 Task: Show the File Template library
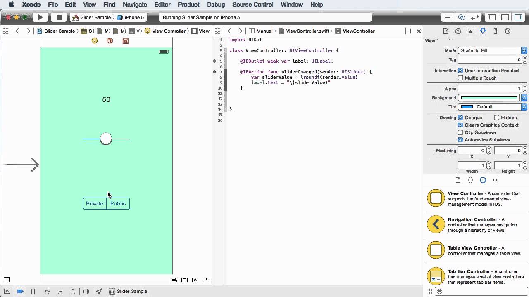click(x=458, y=180)
